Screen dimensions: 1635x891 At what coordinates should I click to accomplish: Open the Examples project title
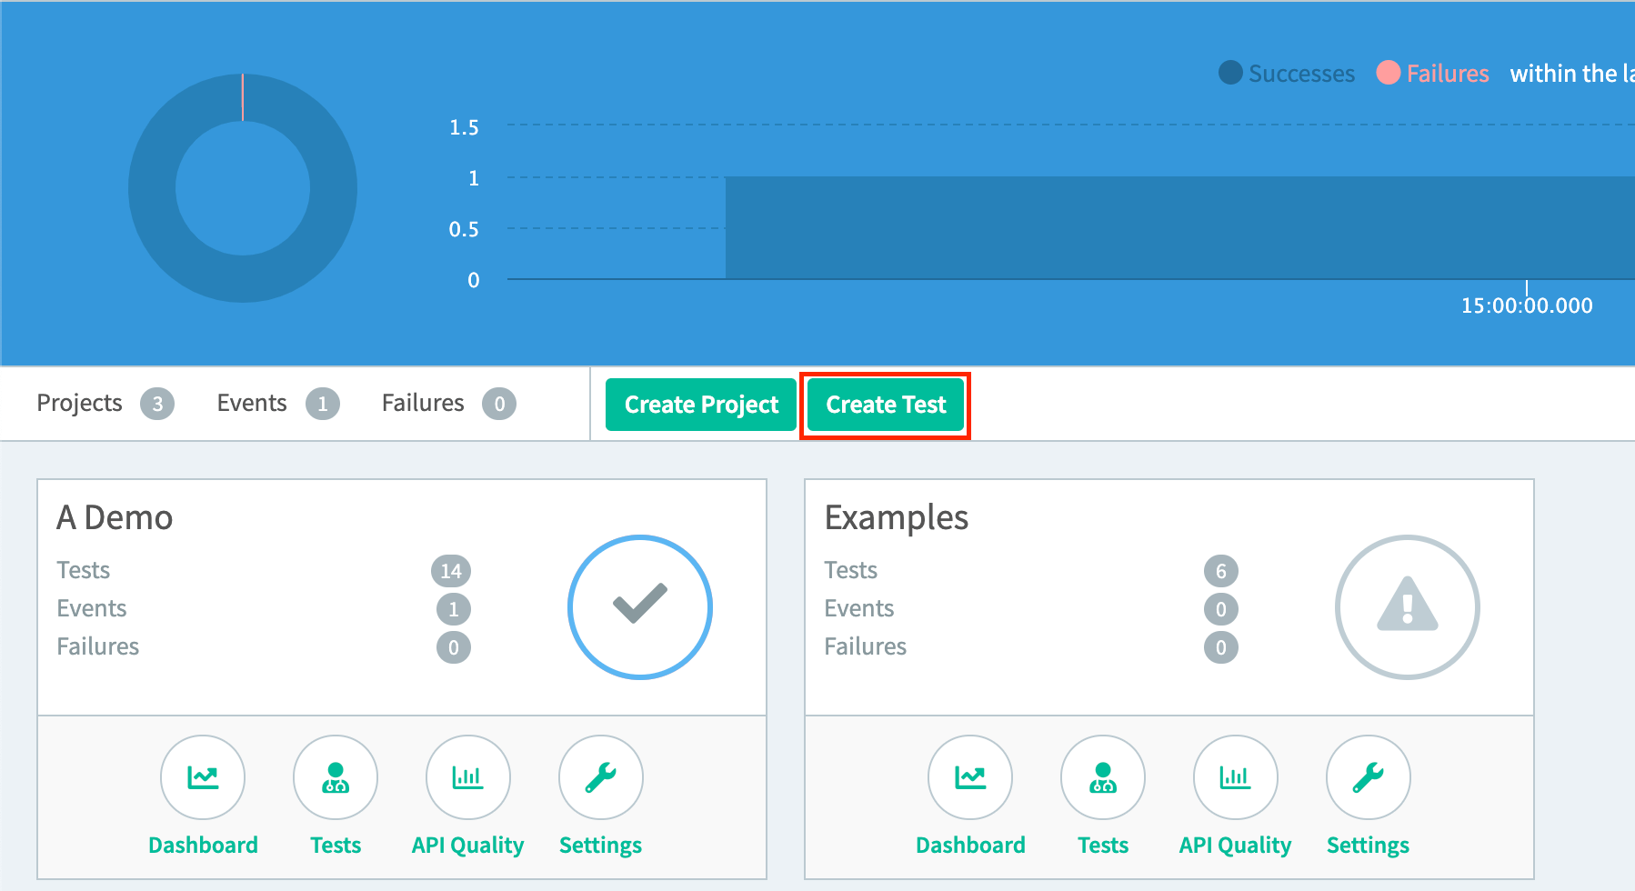pos(896,517)
